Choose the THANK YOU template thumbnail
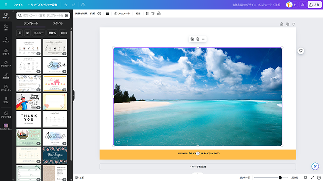This screenshot has height=181, width=323. coord(29,119)
